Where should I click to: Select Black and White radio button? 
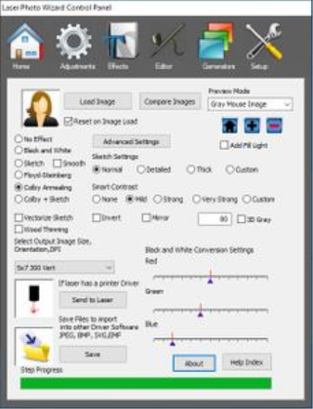(18, 150)
